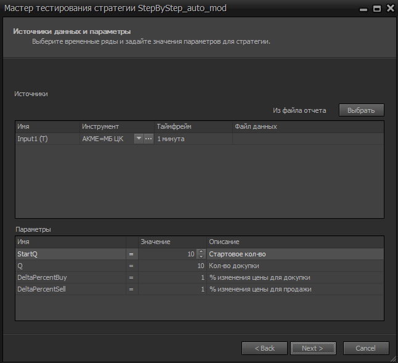Image resolution: width=398 pixels, height=363 pixels.
Task: Click the Имя header in Источники table
Action: [x=47, y=126]
